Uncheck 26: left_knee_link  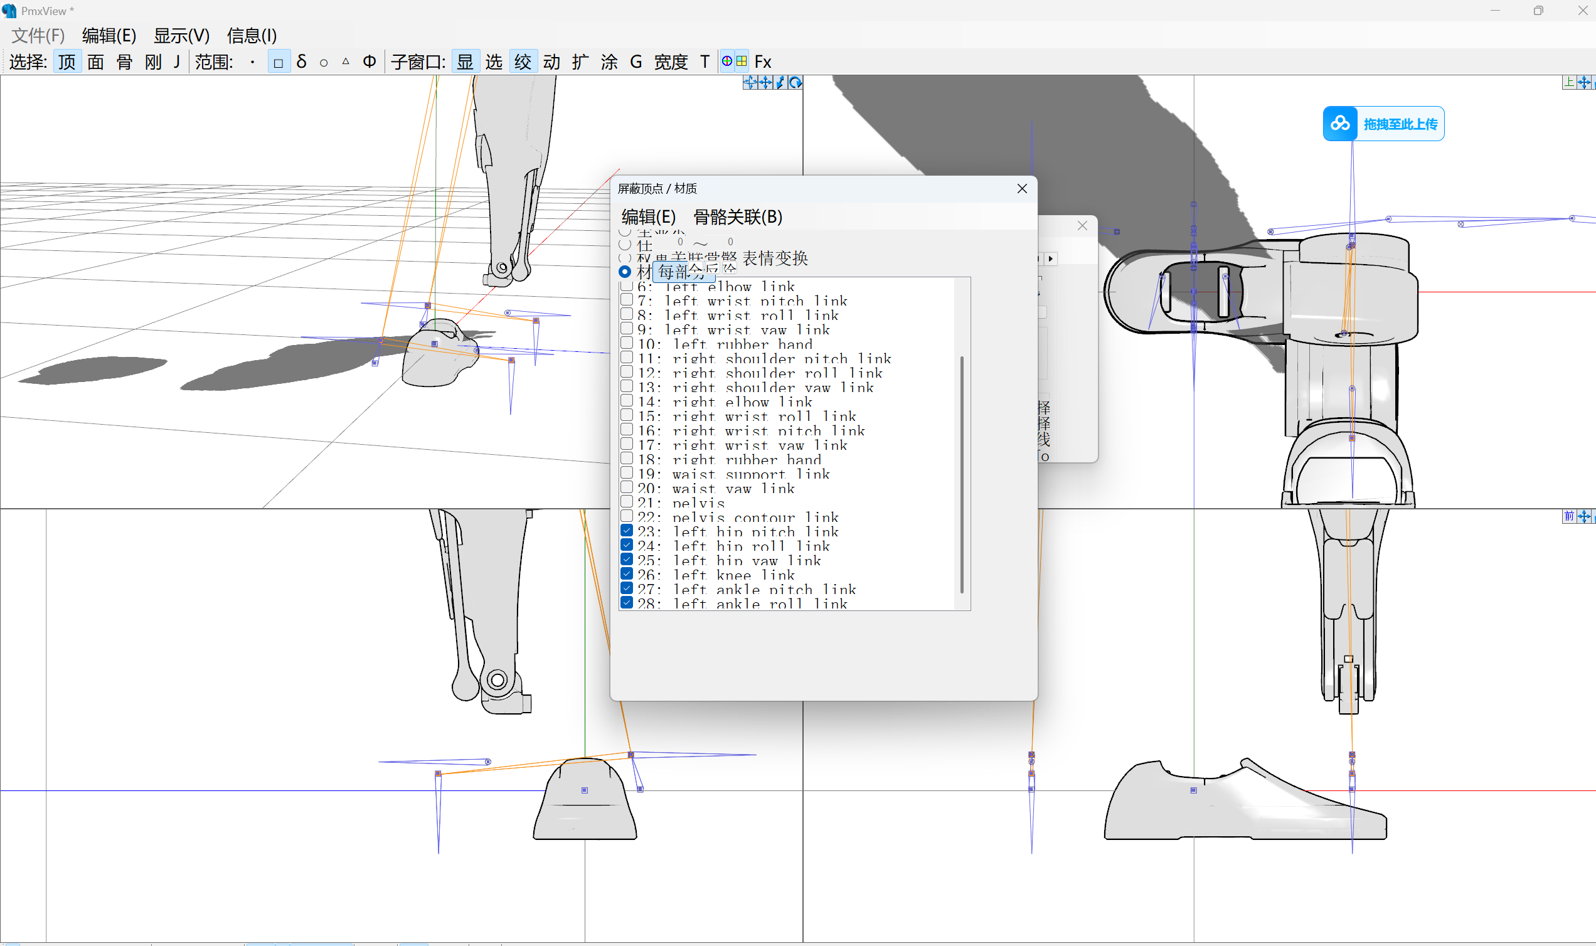(x=627, y=574)
